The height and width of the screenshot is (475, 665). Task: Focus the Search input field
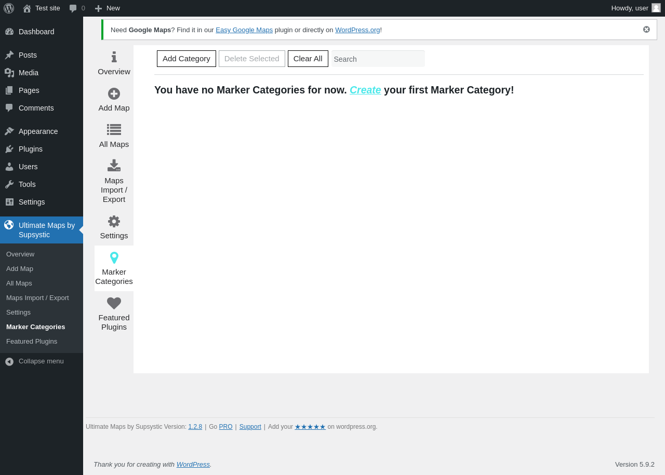378,59
